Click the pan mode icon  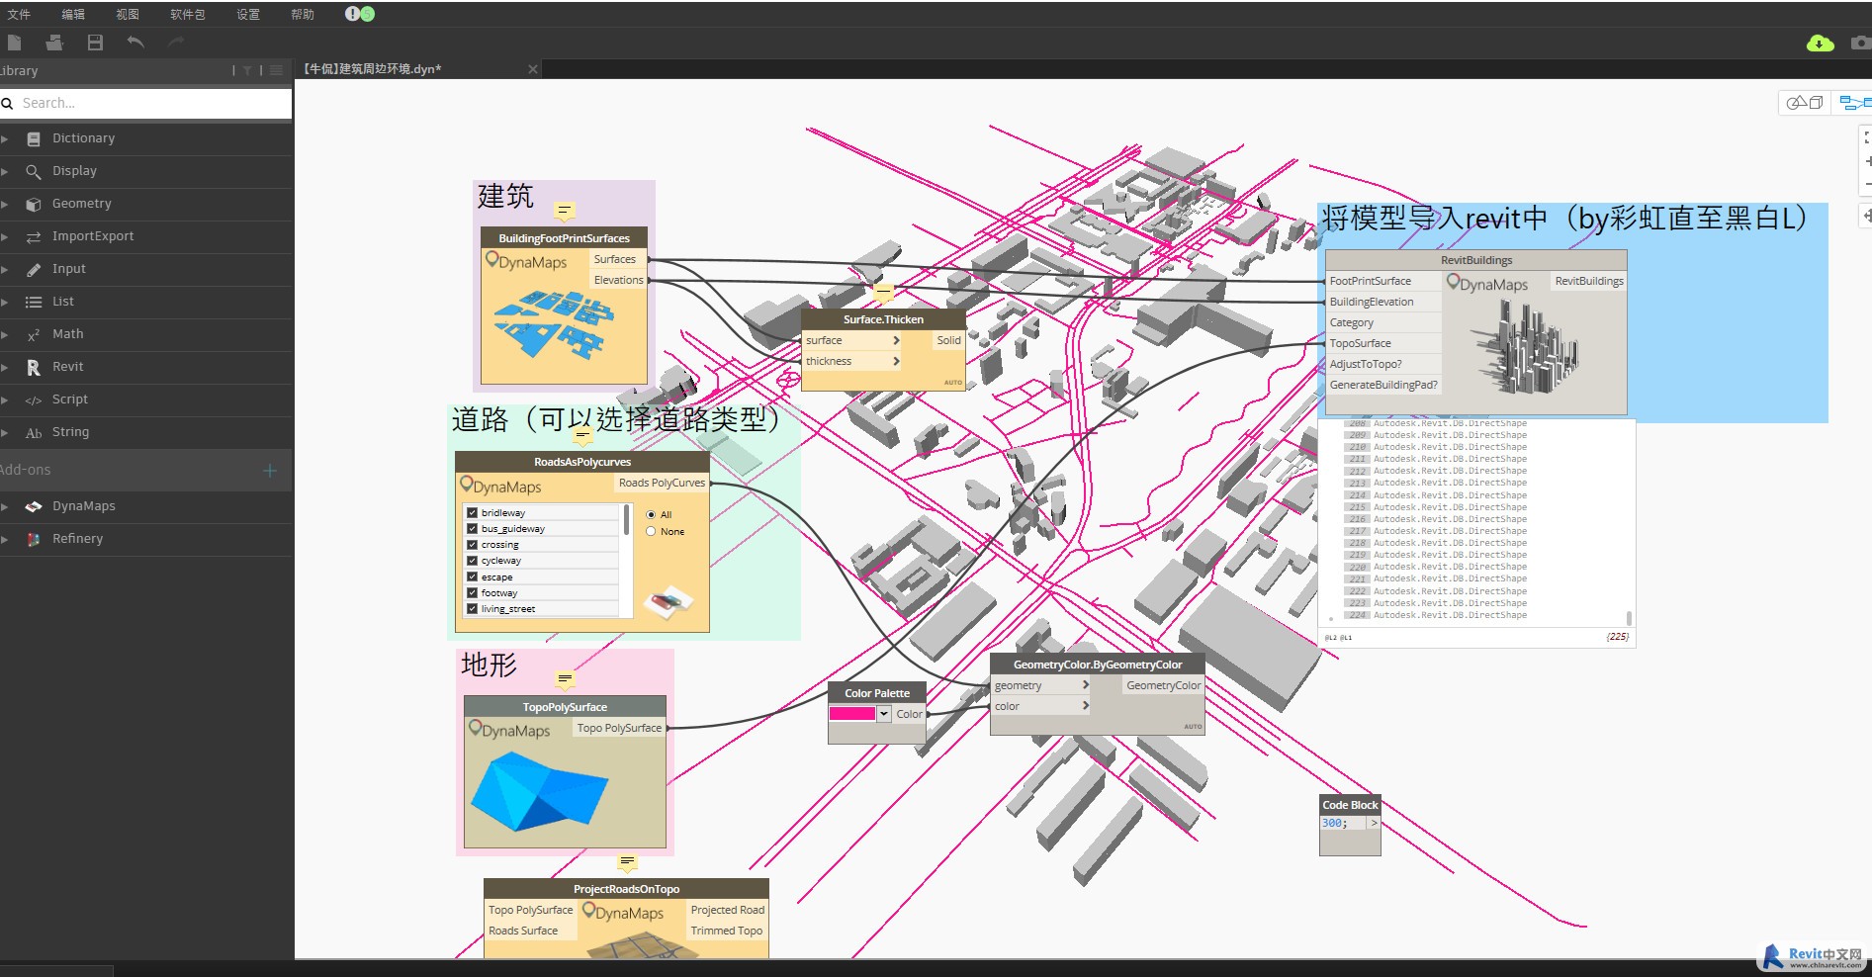coord(1867,215)
